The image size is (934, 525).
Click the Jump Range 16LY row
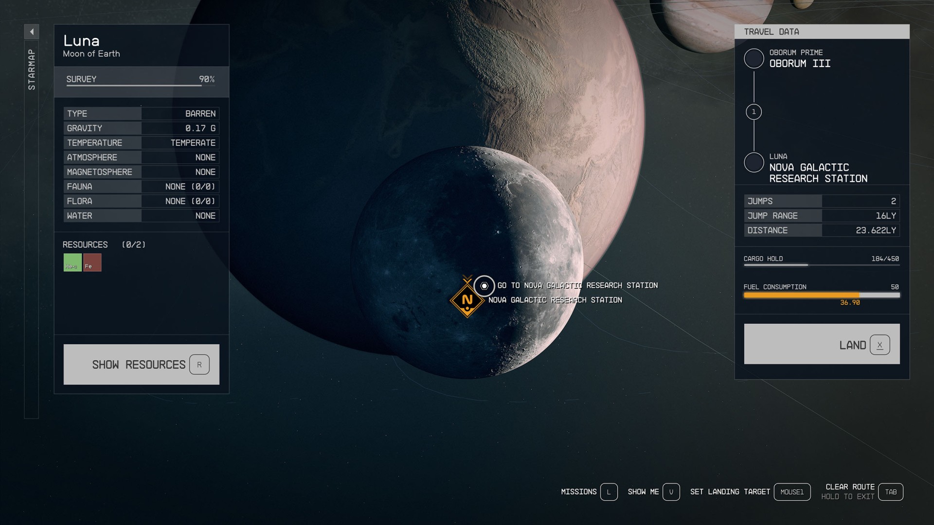pos(822,216)
